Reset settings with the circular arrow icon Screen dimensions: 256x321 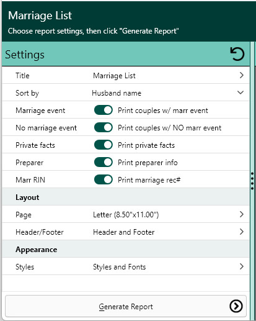[x=237, y=54]
